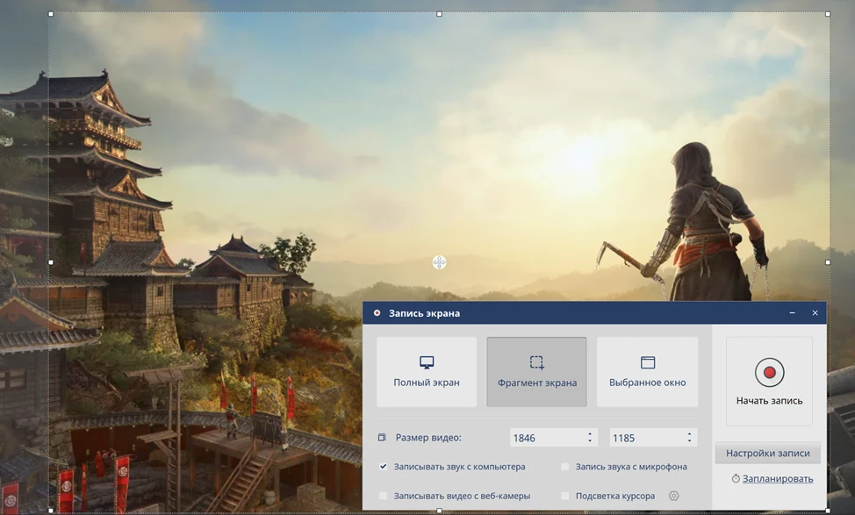Click the clock icon beside Запланировать
The image size is (855, 515).
tap(736, 478)
